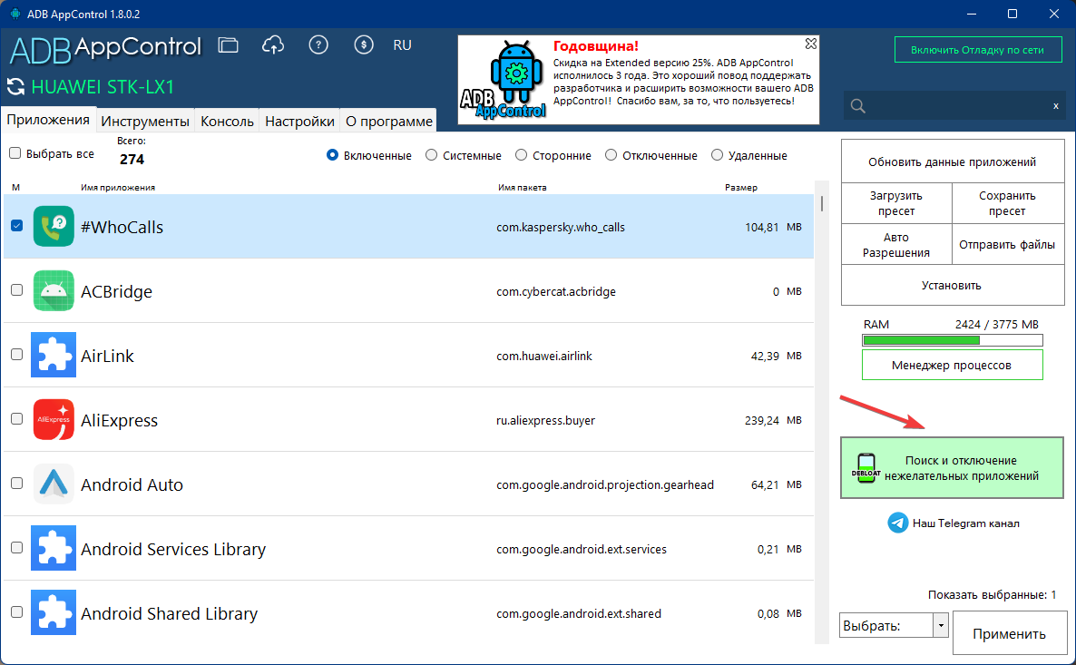Click Авто Разрешения button
The image size is (1076, 665).
(x=896, y=244)
